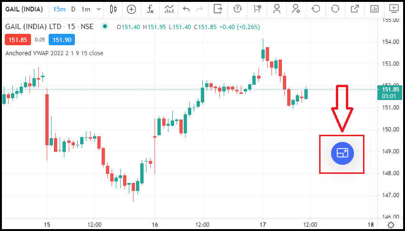Open the user profile icon
Image resolution: width=405 pixels, height=231 pixels.
[277, 9]
